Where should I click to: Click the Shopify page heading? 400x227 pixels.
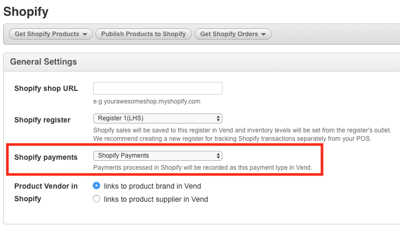[x=26, y=11]
